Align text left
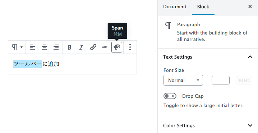Image resolution: width=258 pixels, height=133 pixels. tap(32, 47)
